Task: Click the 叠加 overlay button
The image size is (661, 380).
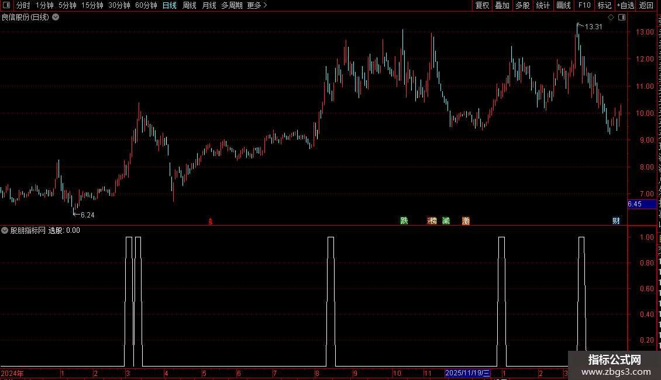Action: click(502, 5)
